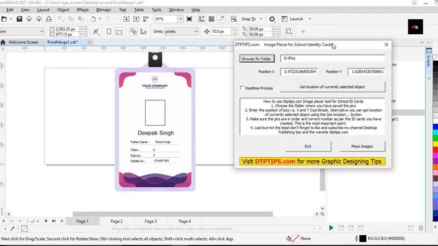Screen dimensions: 438x246
Task: Click the full-screen preview icon
Action: 189,19
